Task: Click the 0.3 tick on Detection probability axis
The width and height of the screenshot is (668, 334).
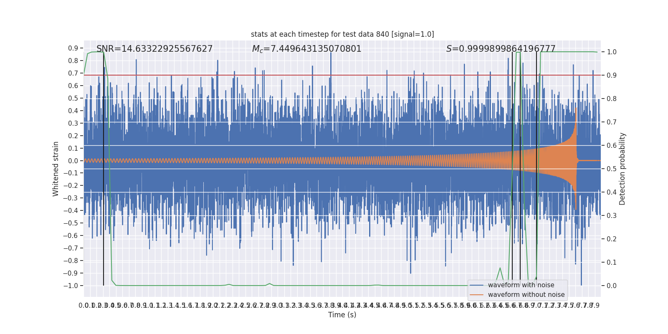Action: [x=612, y=216]
